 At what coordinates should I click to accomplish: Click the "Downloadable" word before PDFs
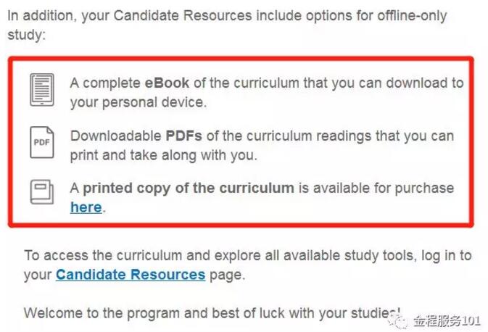(115, 136)
